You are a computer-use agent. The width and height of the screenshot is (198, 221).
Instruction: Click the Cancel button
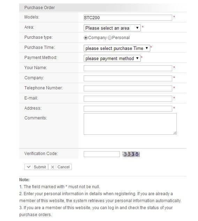coord(60,167)
